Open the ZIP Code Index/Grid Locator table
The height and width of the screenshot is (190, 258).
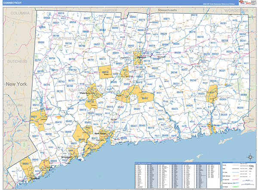pyautogui.click(x=177, y=175)
